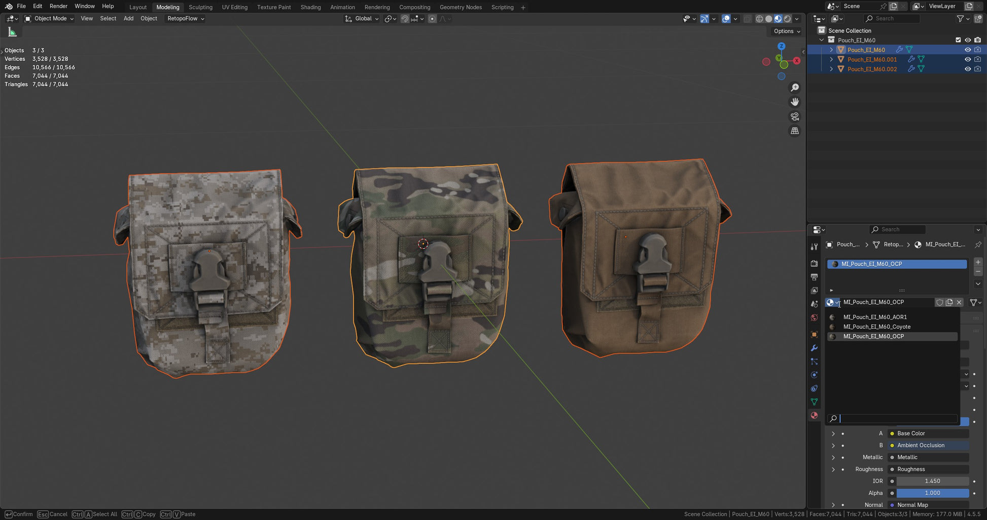Open Modifiers tab wrench icon in Properties
Screen dimensions: 987x520
tap(814, 348)
